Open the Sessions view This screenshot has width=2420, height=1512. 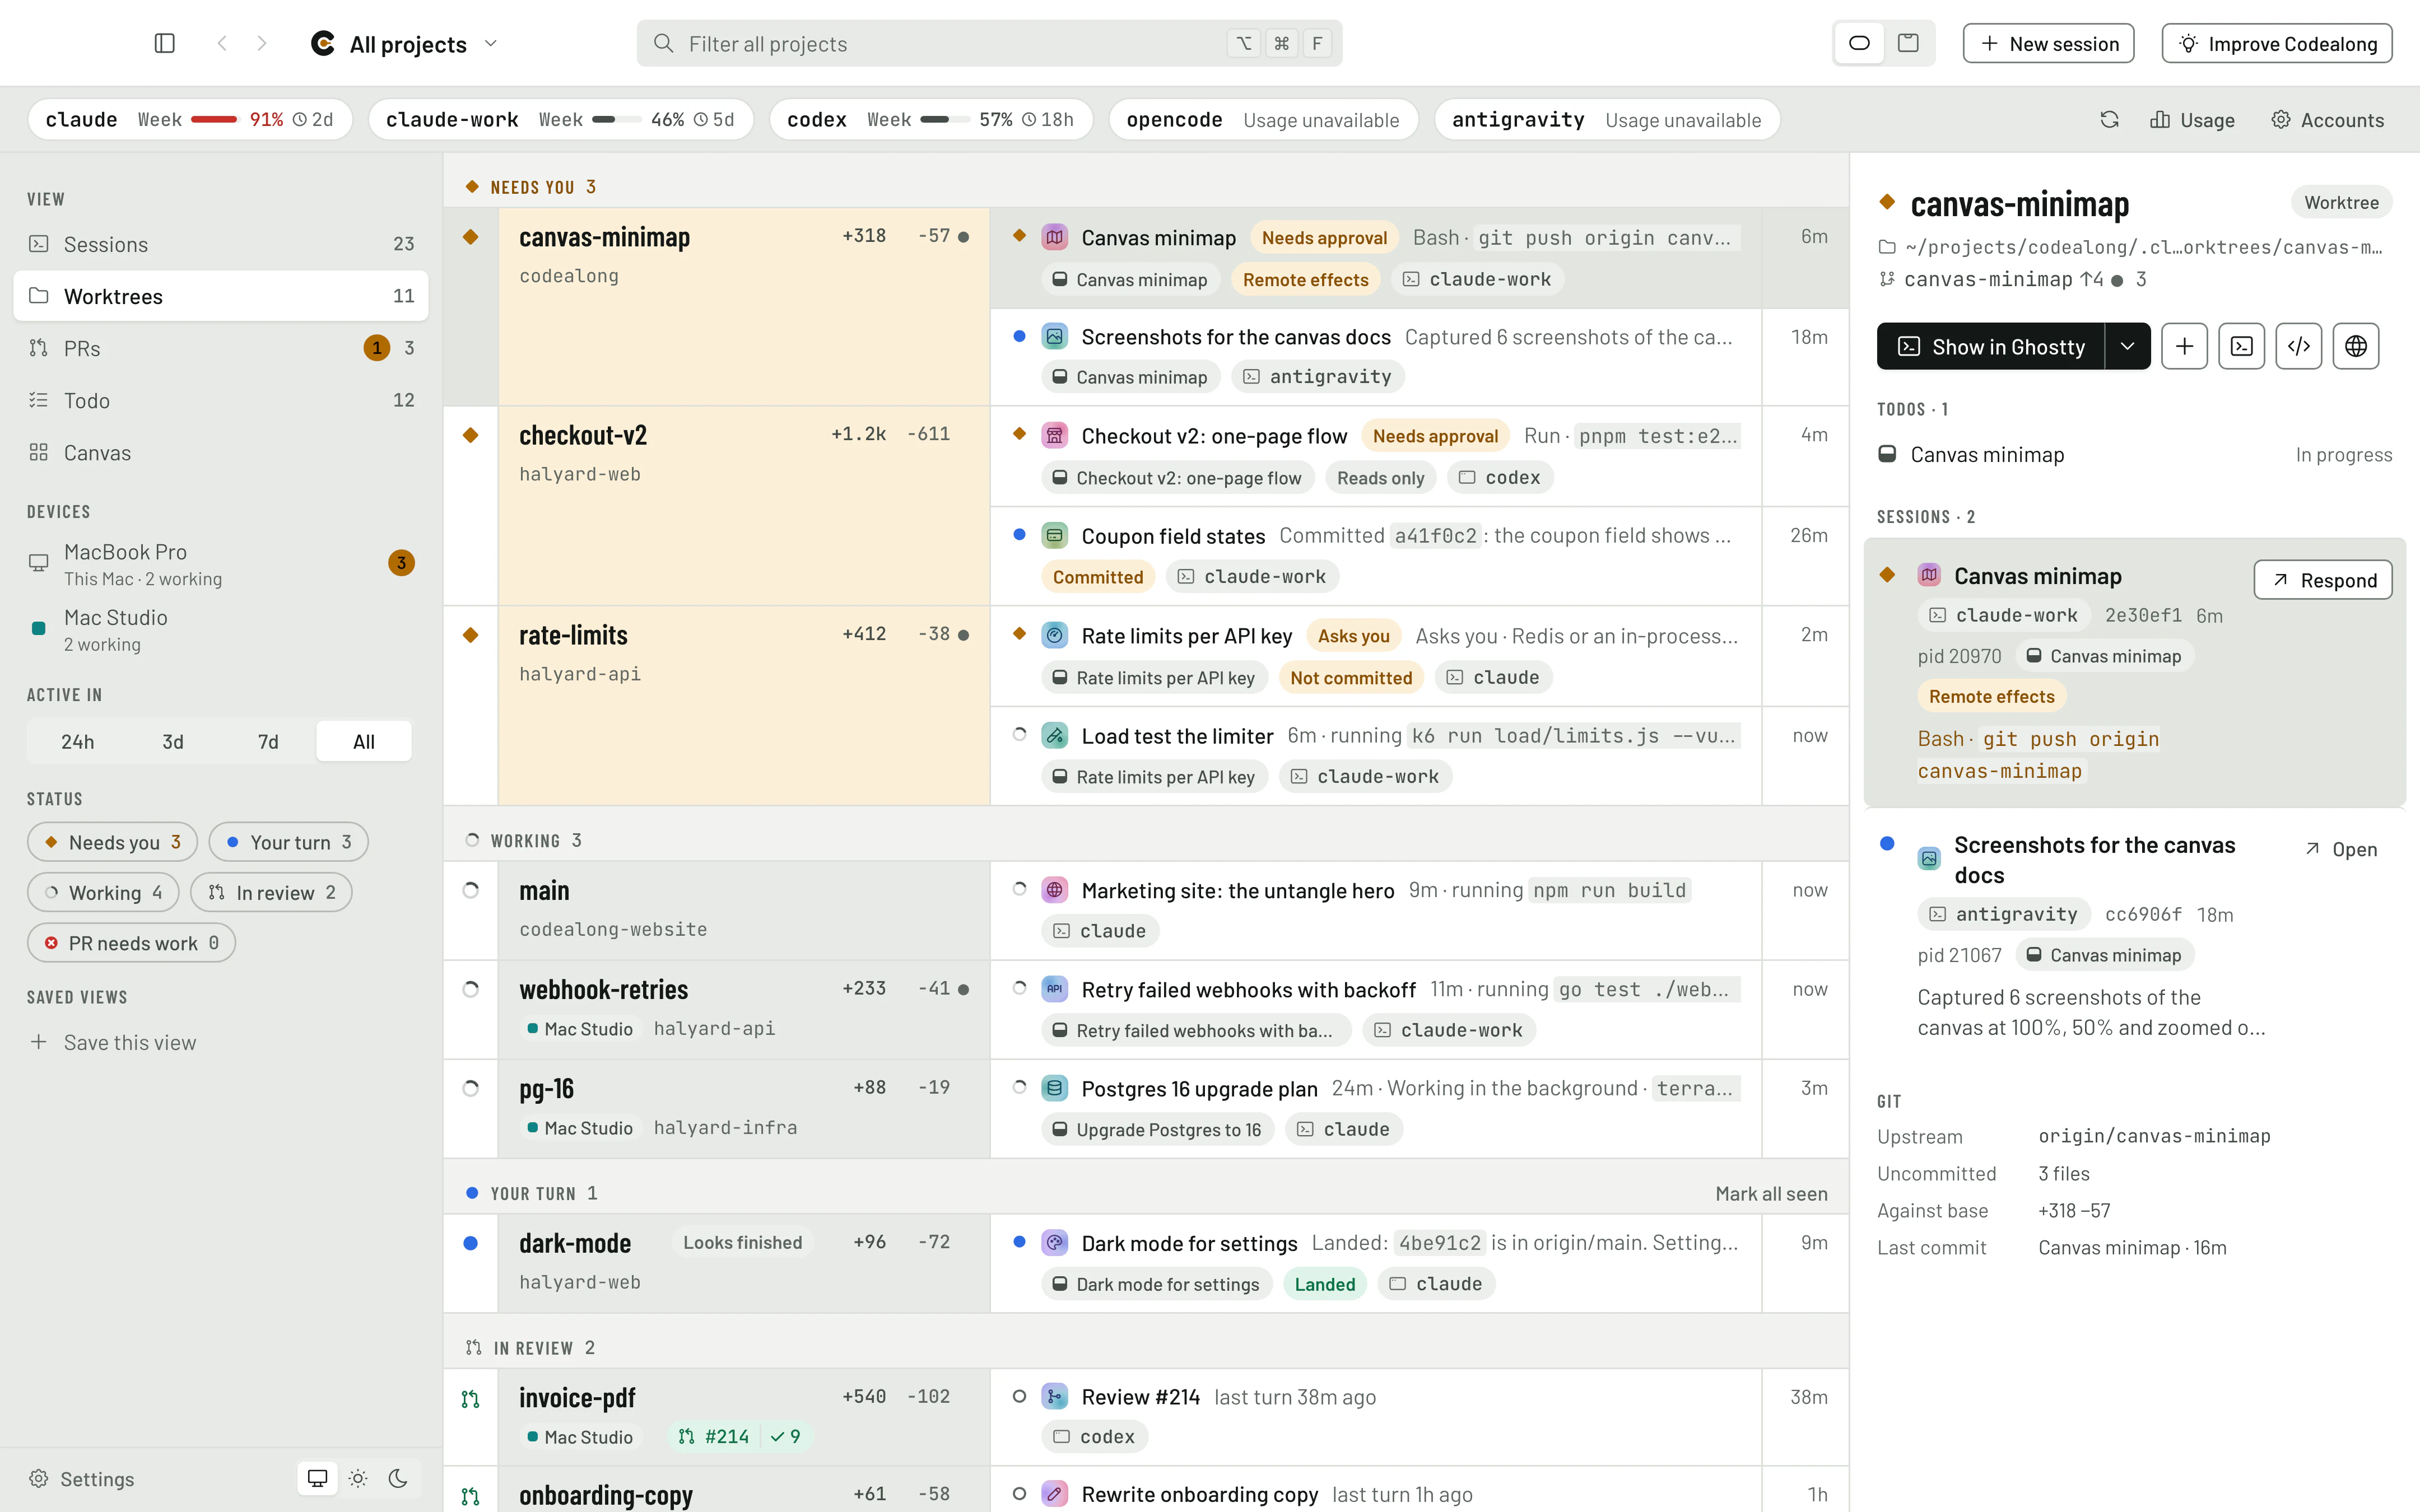click(221, 244)
